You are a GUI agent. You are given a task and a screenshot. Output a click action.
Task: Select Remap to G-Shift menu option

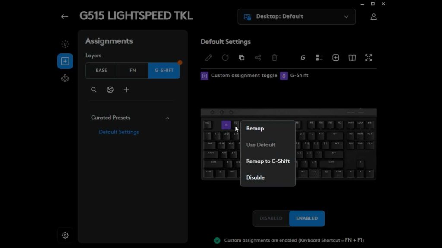click(x=268, y=161)
